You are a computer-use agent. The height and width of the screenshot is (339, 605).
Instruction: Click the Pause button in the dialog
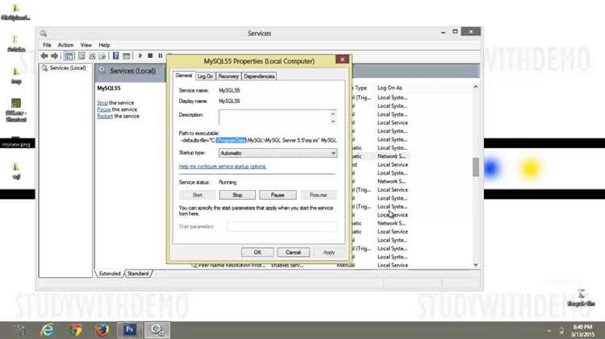277,195
